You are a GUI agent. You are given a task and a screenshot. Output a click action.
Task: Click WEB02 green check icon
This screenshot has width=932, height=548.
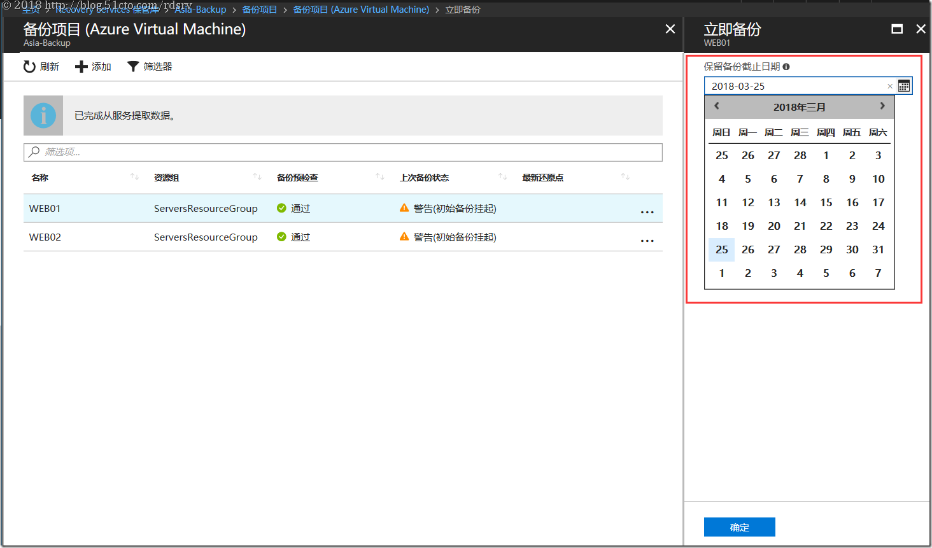pyautogui.click(x=281, y=237)
